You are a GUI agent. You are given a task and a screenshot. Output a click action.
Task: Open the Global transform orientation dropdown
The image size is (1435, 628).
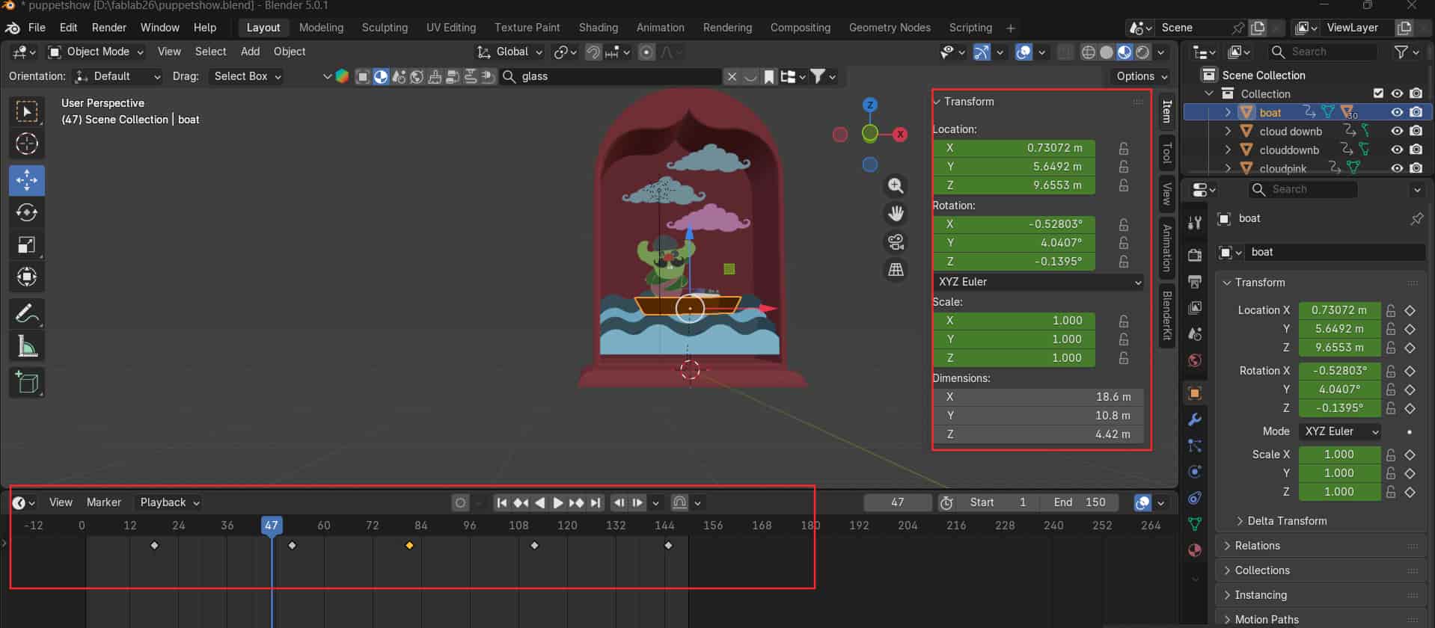(x=510, y=52)
